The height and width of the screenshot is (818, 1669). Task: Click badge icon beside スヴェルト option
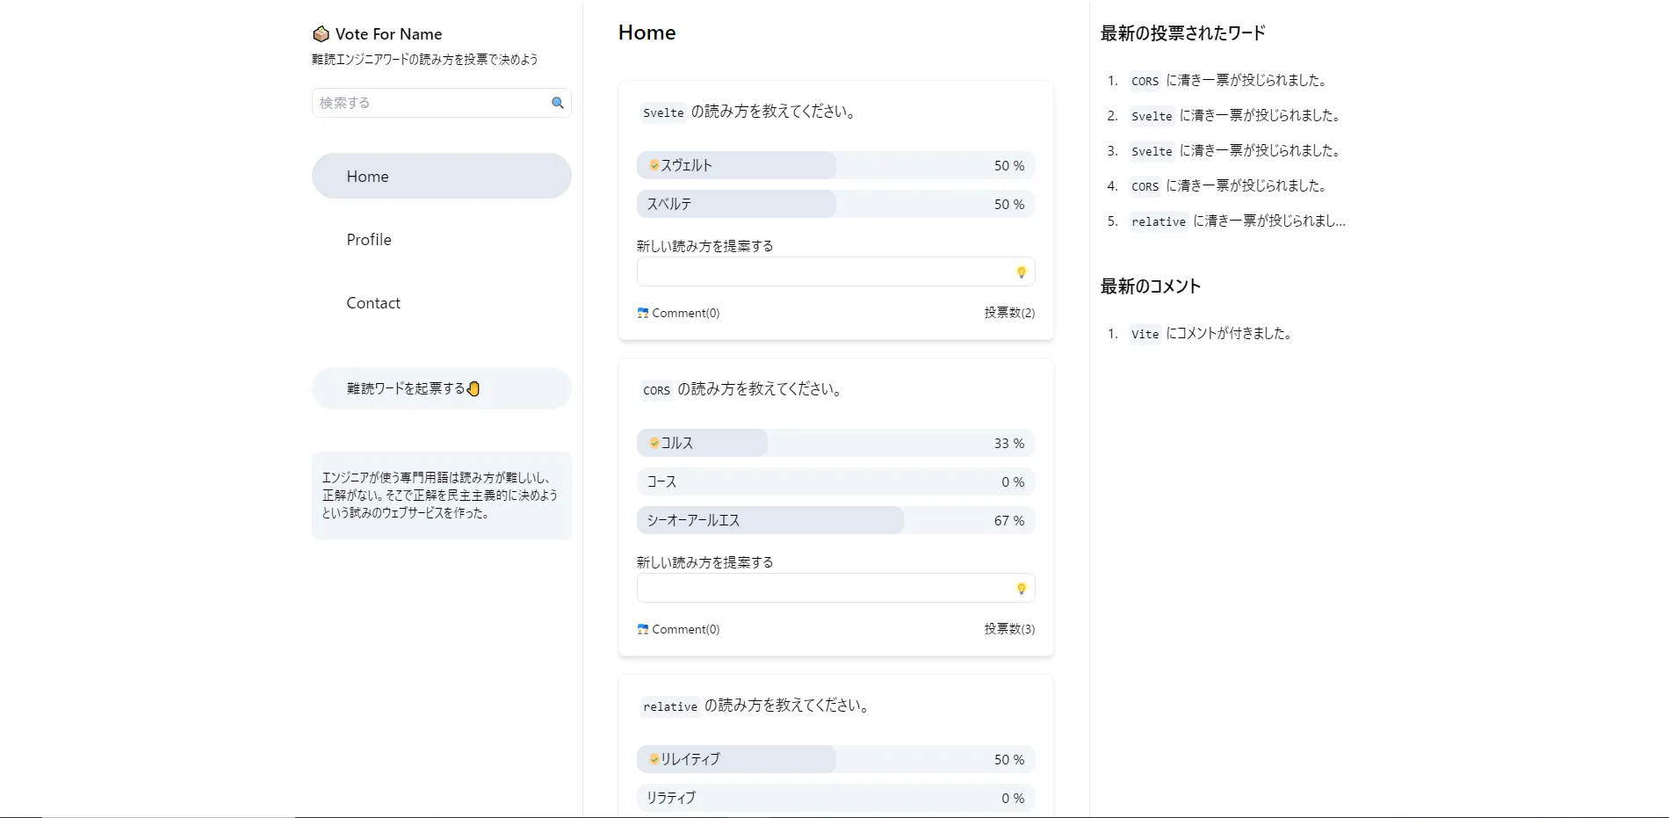tap(654, 165)
